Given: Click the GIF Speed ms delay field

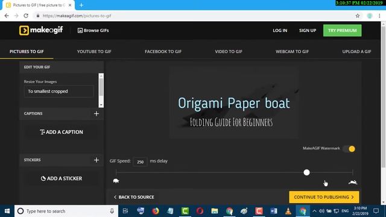Looking at the screenshot, I should coord(140,162).
